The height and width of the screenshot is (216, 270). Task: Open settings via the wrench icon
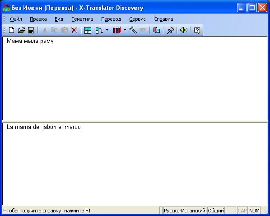pyautogui.click(x=133, y=30)
